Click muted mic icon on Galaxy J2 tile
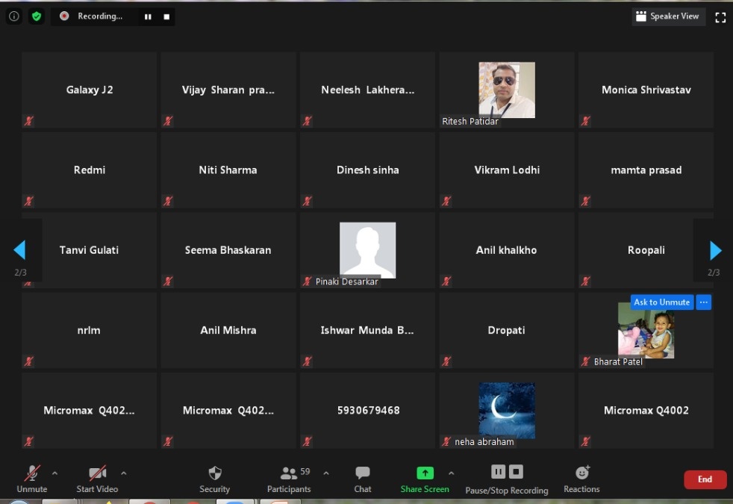The width and height of the screenshot is (733, 504). 29,121
